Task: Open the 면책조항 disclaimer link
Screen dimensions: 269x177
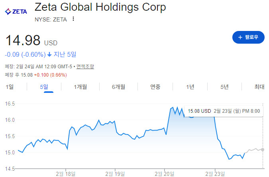Action: click(x=85, y=67)
